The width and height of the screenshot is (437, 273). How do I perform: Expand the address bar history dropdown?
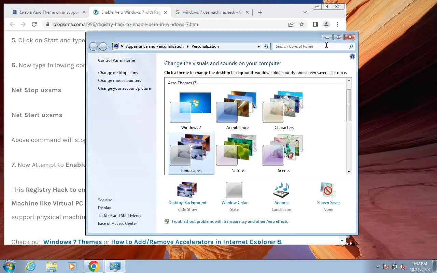(258, 46)
